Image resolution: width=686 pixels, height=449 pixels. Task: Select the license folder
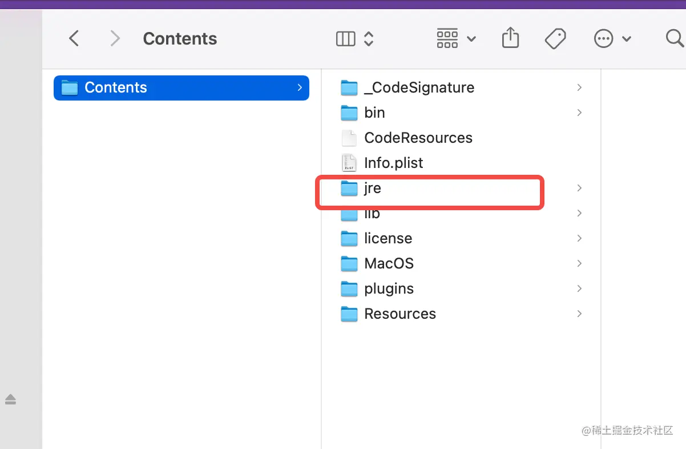pyautogui.click(x=388, y=238)
